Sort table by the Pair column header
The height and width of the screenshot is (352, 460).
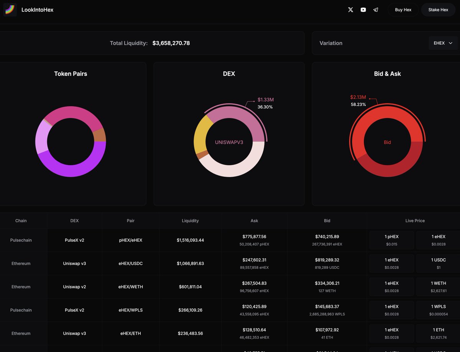(131, 221)
